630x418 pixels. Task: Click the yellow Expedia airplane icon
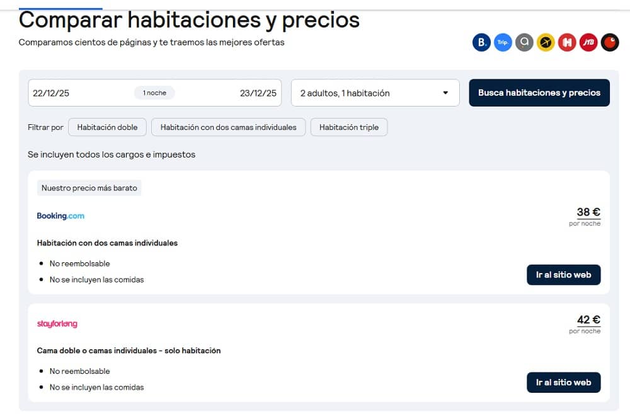point(546,42)
